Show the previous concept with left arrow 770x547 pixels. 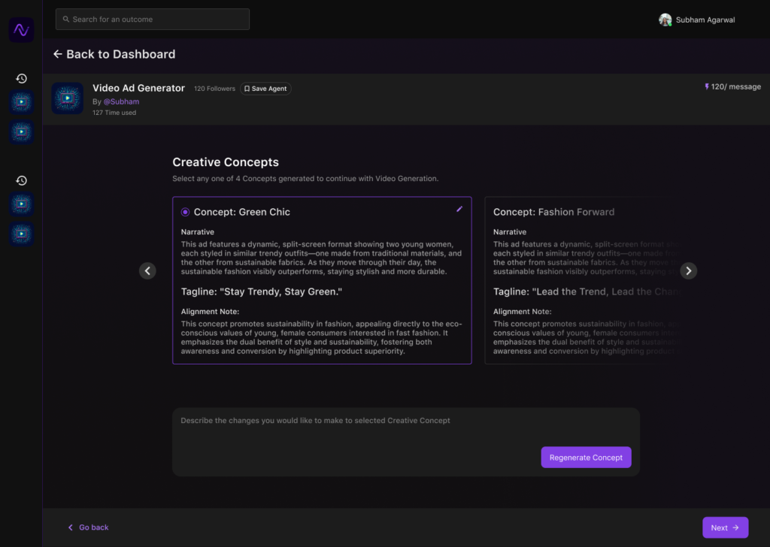pos(147,271)
